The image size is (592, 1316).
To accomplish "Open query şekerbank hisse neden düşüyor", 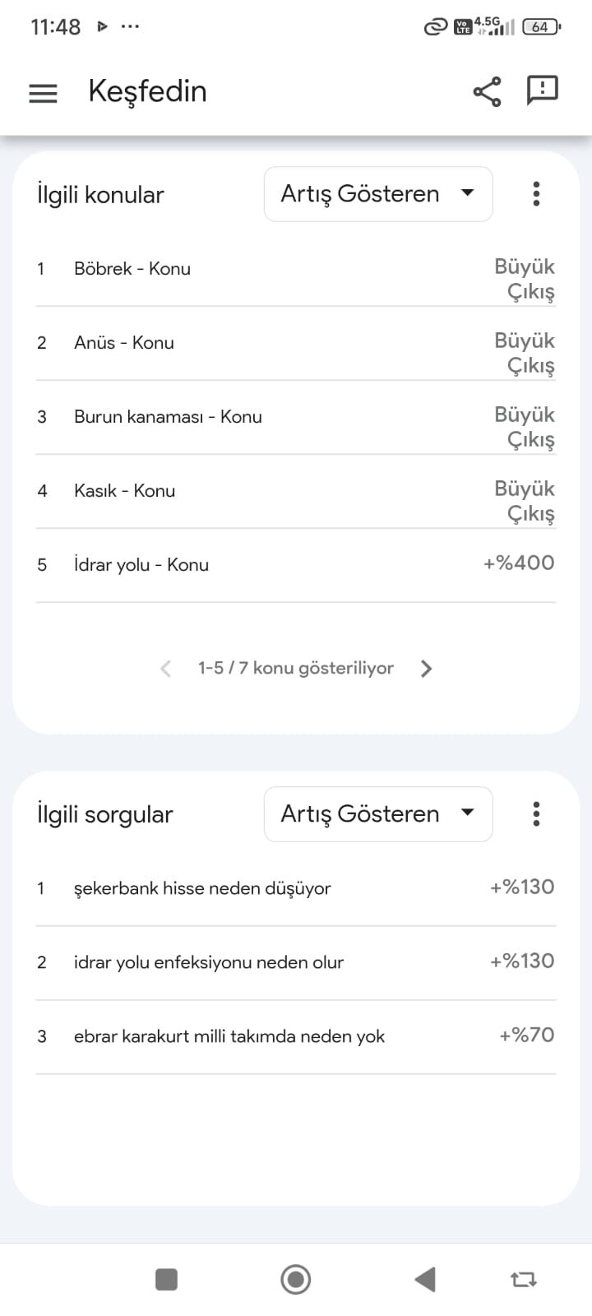I will 296,889.
